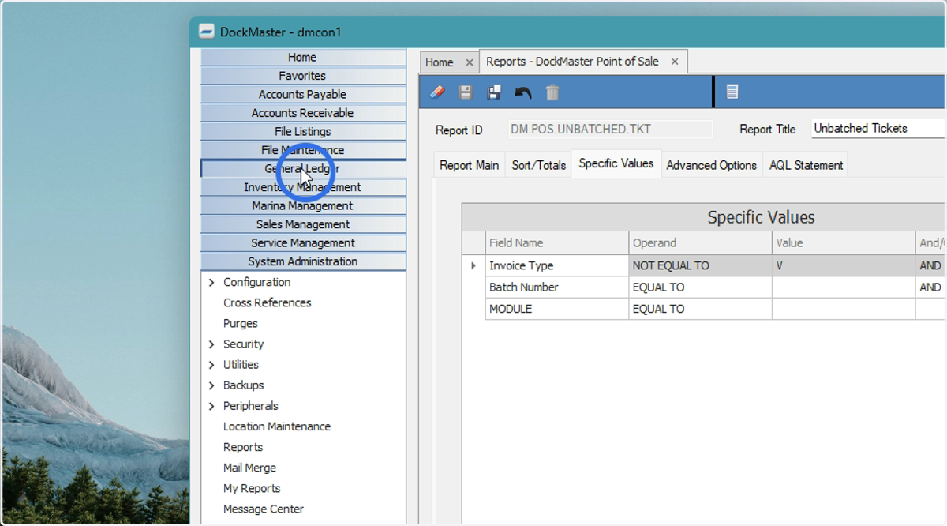
Task: Open the Inventory Management module
Action: tap(303, 187)
